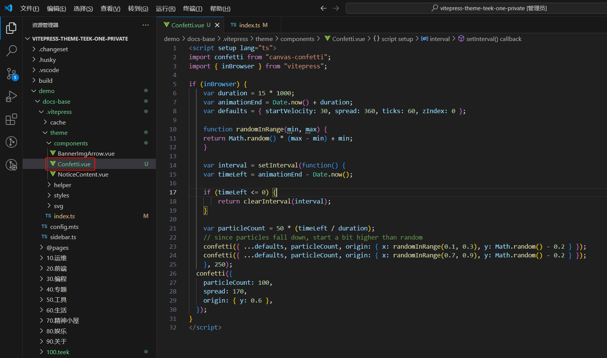Click the Vue icon of NoticeContent.vue

(x=53, y=174)
